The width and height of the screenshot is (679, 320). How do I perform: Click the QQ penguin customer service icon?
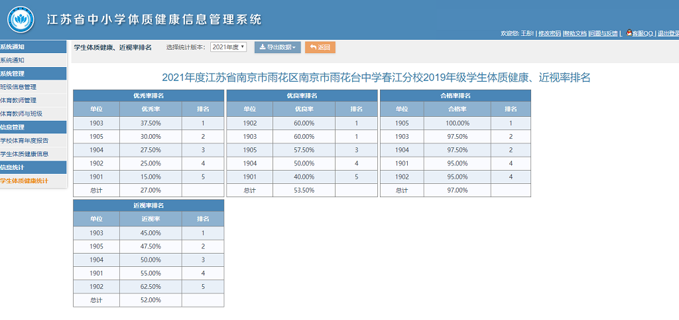(x=629, y=33)
